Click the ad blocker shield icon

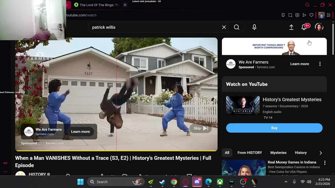tap(297, 15)
